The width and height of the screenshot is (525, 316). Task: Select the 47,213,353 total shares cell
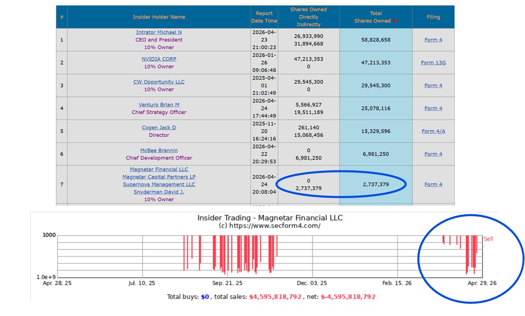pos(375,63)
